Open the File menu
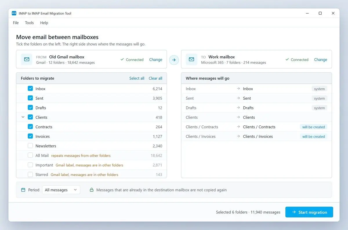The height and width of the screenshot is (230, 348). [16, 23]
